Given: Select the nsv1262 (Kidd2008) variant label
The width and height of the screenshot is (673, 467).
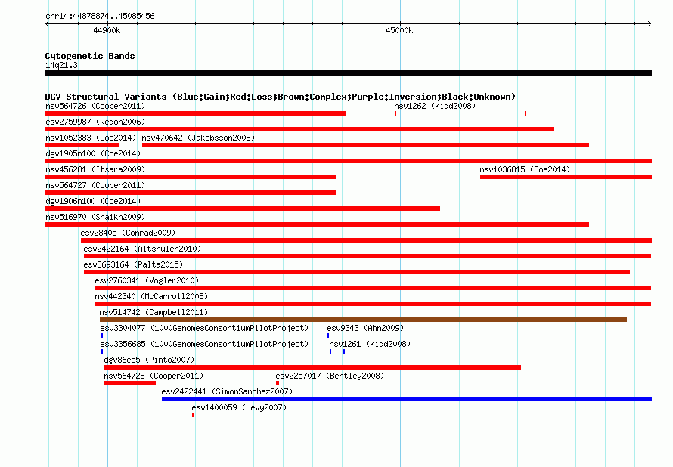Looking at the screenshot, I should [435, 106].
